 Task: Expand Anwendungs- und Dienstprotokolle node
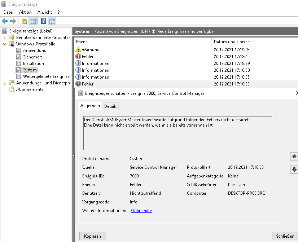(x=5, y=83)
